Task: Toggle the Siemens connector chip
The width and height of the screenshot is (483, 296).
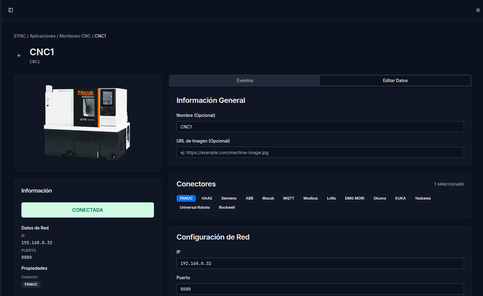Action: [x=229, y=198]
